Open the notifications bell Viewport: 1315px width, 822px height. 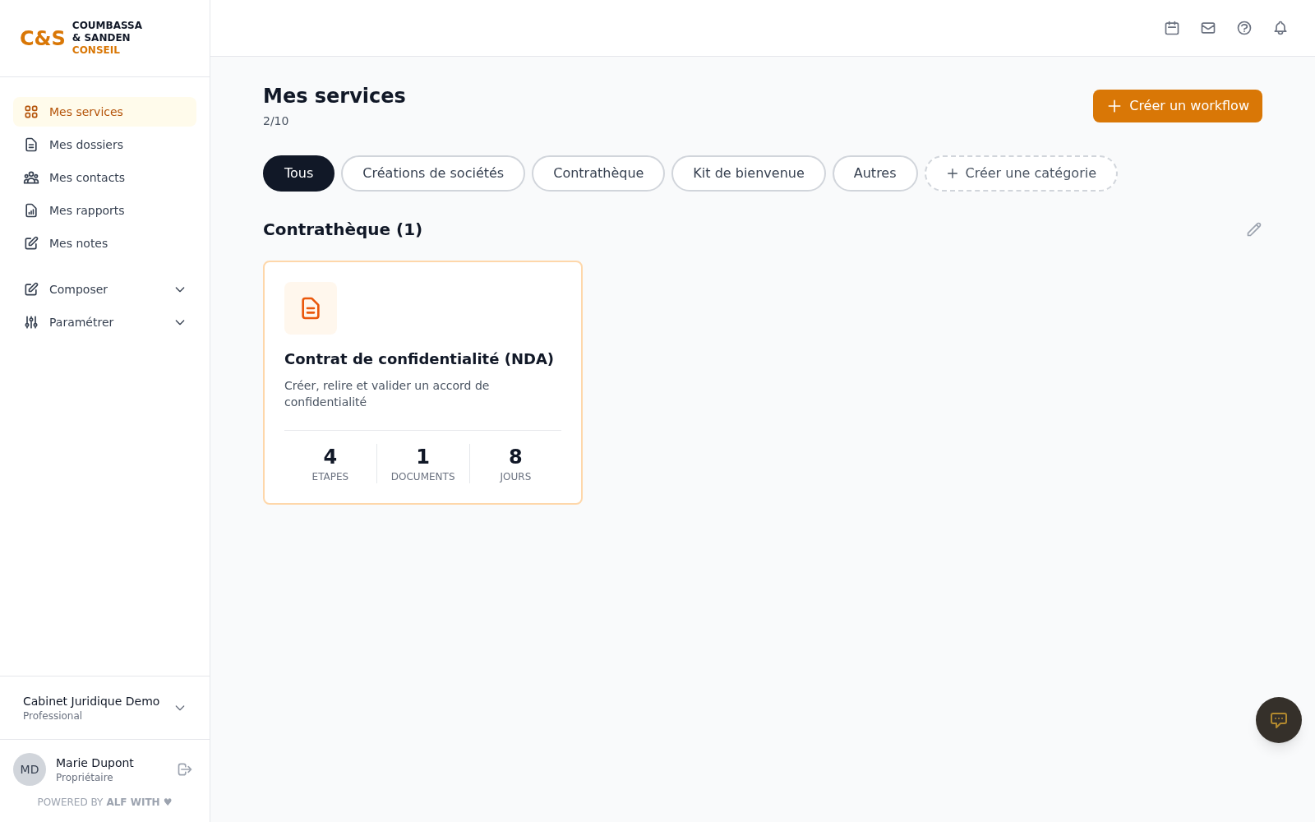[x=1280, y=28]
